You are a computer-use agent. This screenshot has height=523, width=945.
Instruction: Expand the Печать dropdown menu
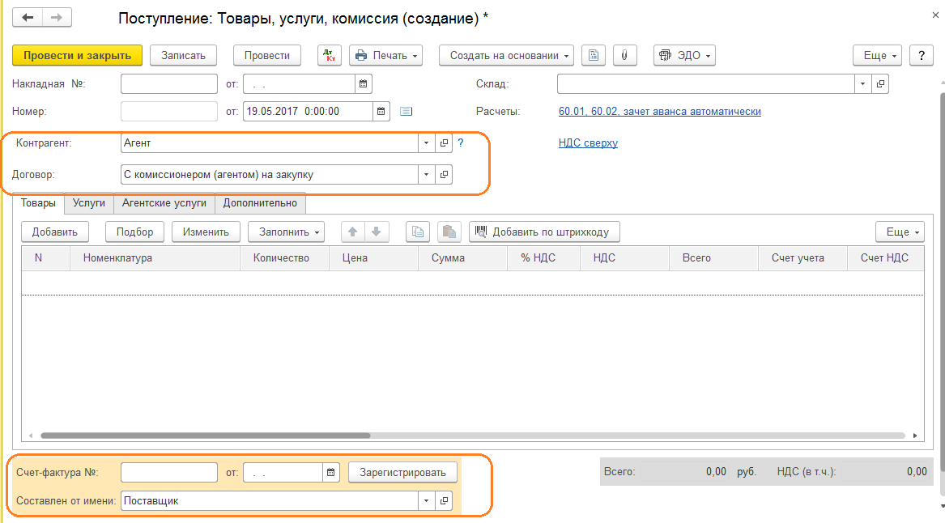tap(385, 55)
